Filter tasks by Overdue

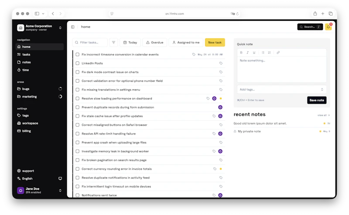click(x=155, y=42)
